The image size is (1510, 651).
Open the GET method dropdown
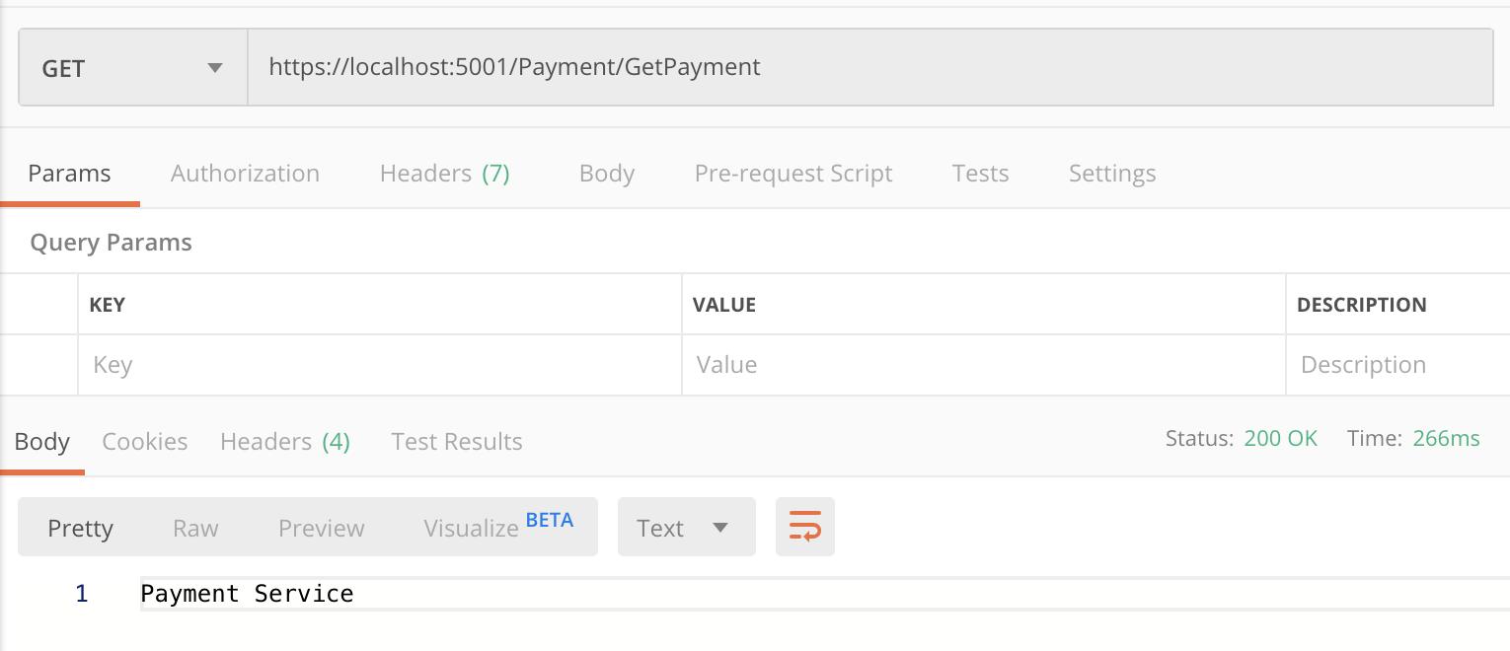[132, 67]
